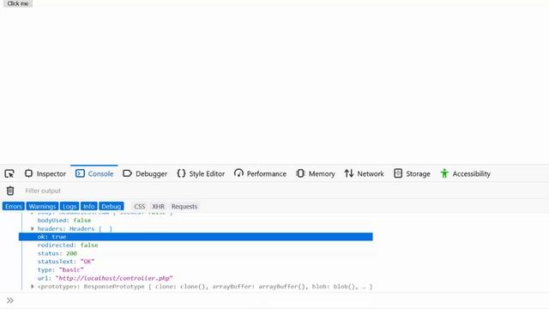Toggle the Warnings filter
Screen dimensions: 549x309
(42, 206)
